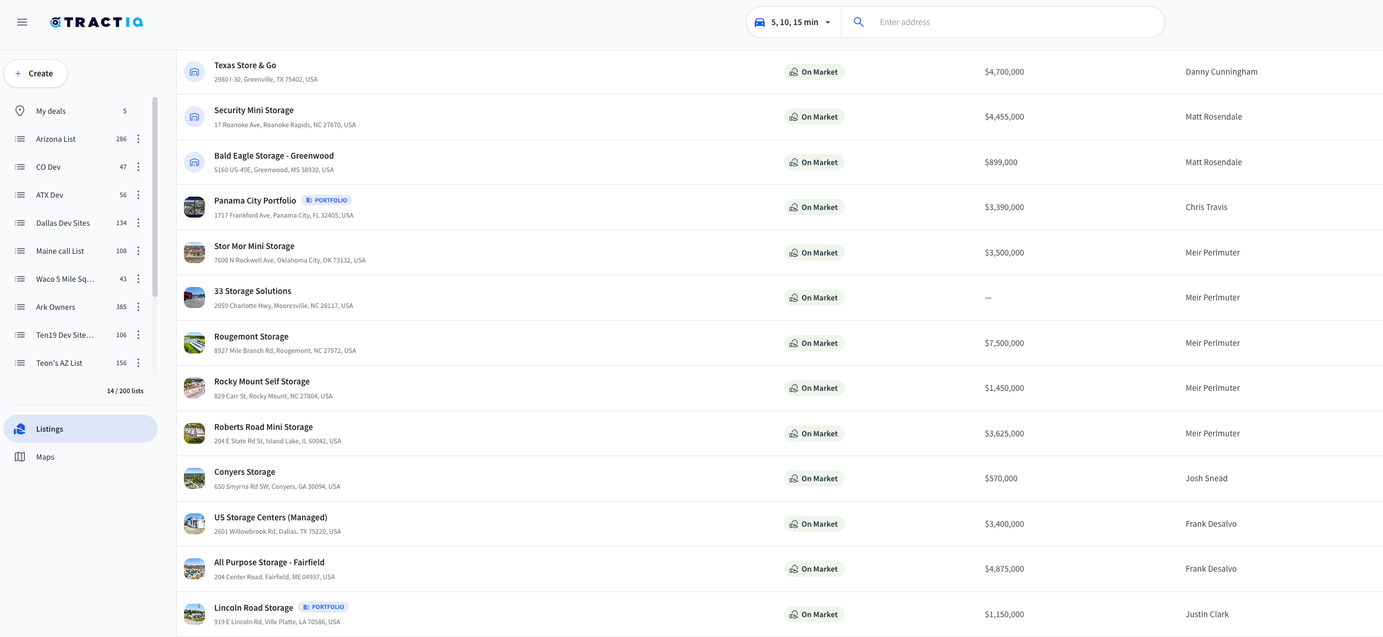The image size is (1383, 637).
Task: Select My deals in the sidebar
Action: 81,111
